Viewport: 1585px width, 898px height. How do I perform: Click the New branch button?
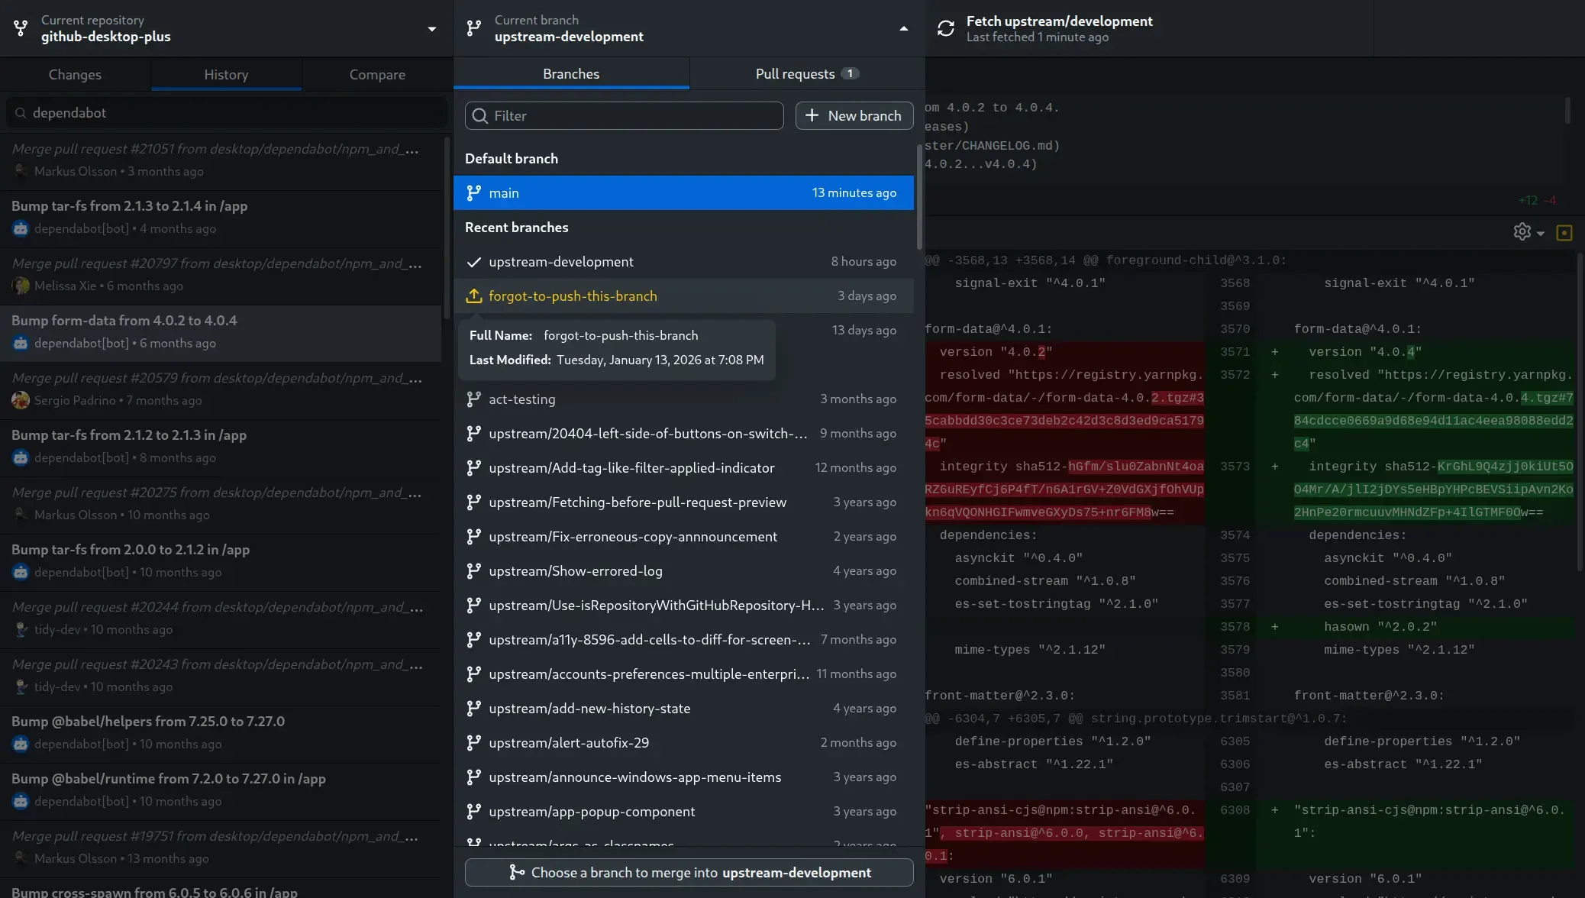[x=854, y=116]
